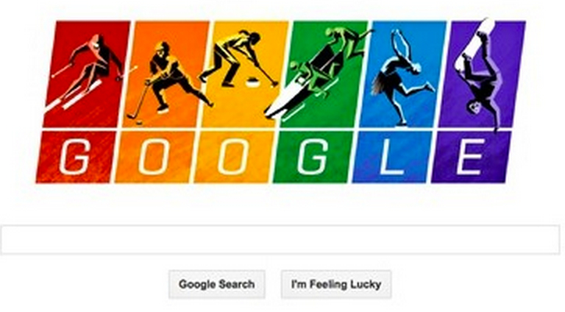
Task: Click the hockey puck near orange panel
Action: [x=138, y=123]
